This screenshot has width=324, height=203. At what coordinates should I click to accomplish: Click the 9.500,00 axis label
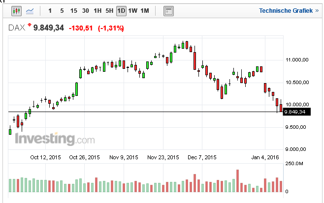296,127
